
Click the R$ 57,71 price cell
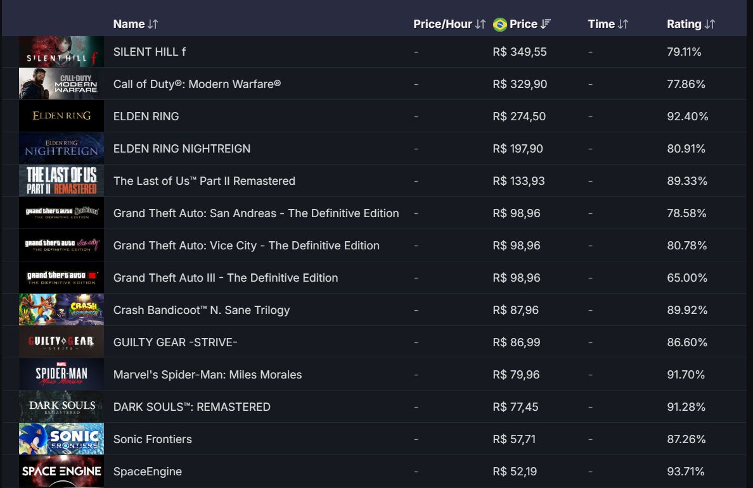point(514,439)
